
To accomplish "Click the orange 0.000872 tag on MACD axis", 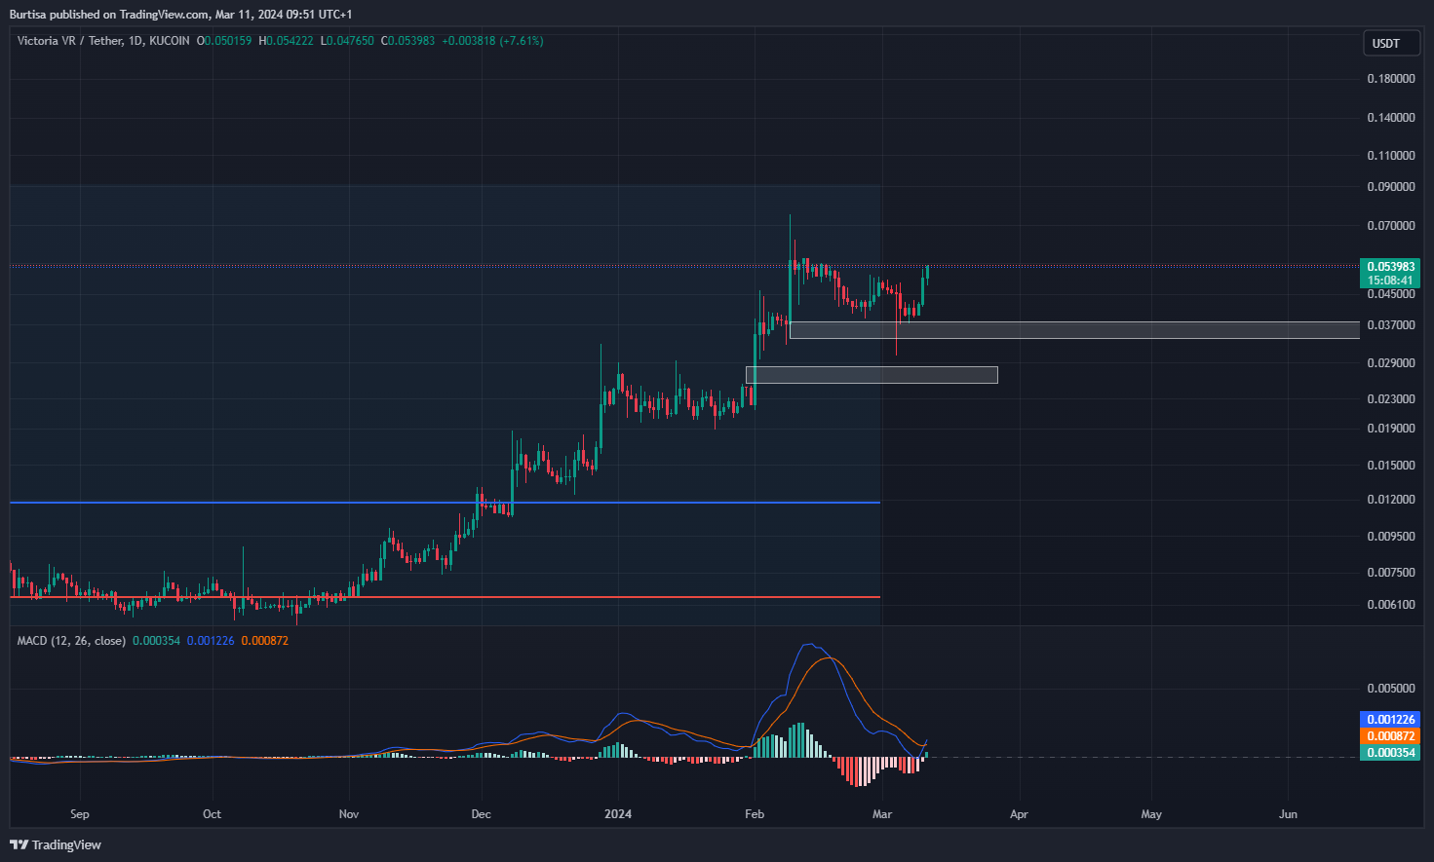I will pos(1390,736).
